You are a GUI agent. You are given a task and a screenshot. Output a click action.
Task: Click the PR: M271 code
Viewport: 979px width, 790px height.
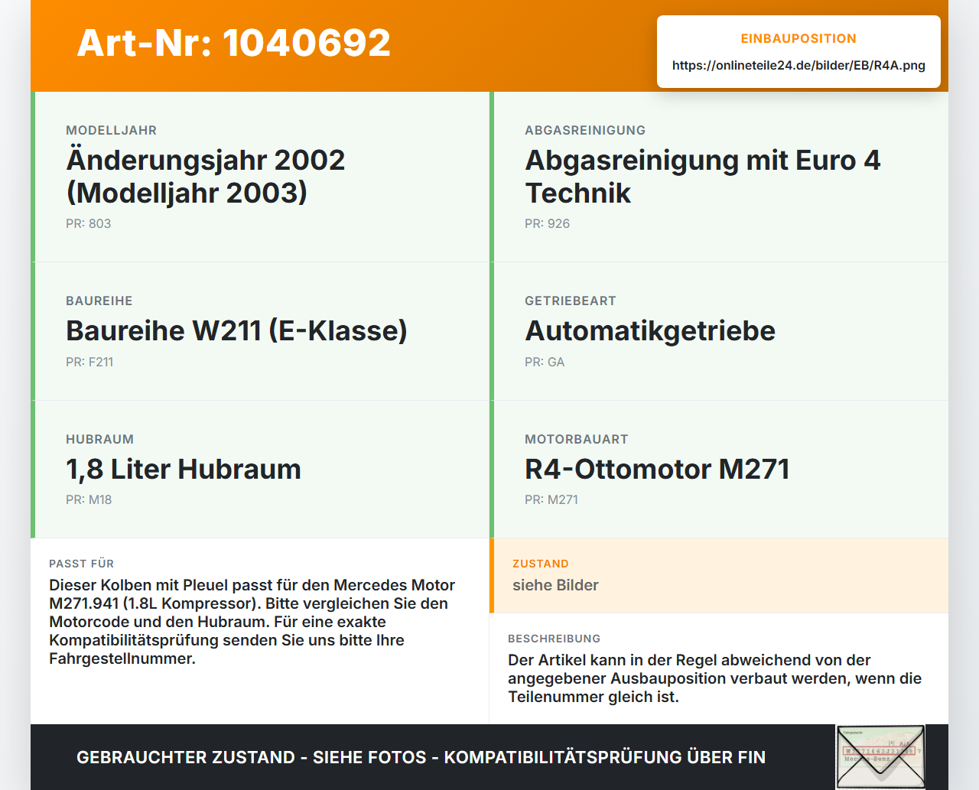point(551,499)
